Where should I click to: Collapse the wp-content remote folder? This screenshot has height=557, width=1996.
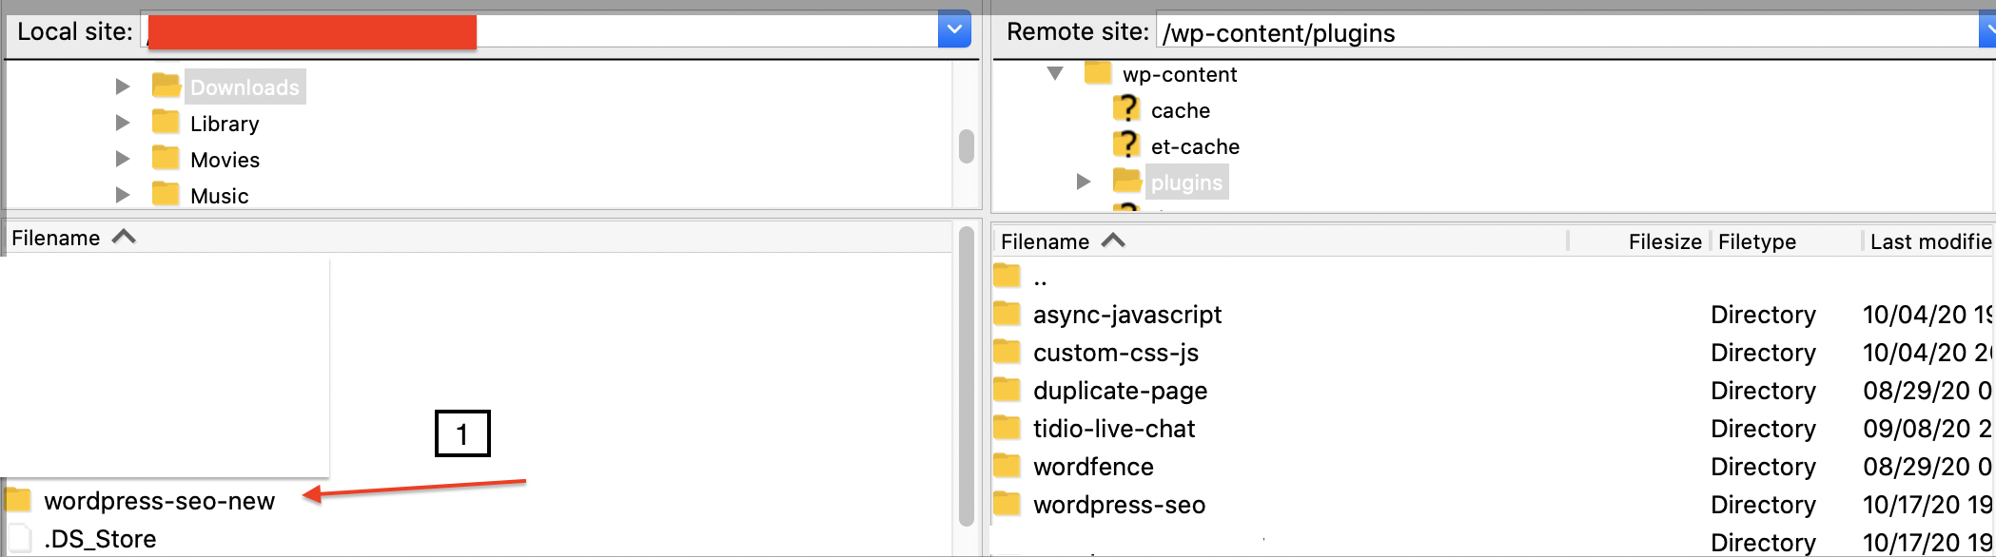1055,73
